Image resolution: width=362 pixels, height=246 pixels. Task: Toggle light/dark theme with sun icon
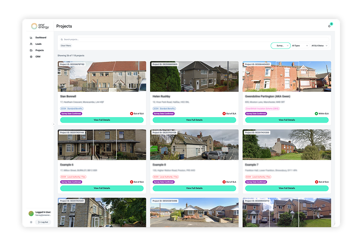(x=31, y=222)
